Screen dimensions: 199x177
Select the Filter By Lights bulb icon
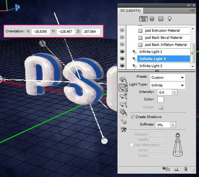[x=169, y=19]
